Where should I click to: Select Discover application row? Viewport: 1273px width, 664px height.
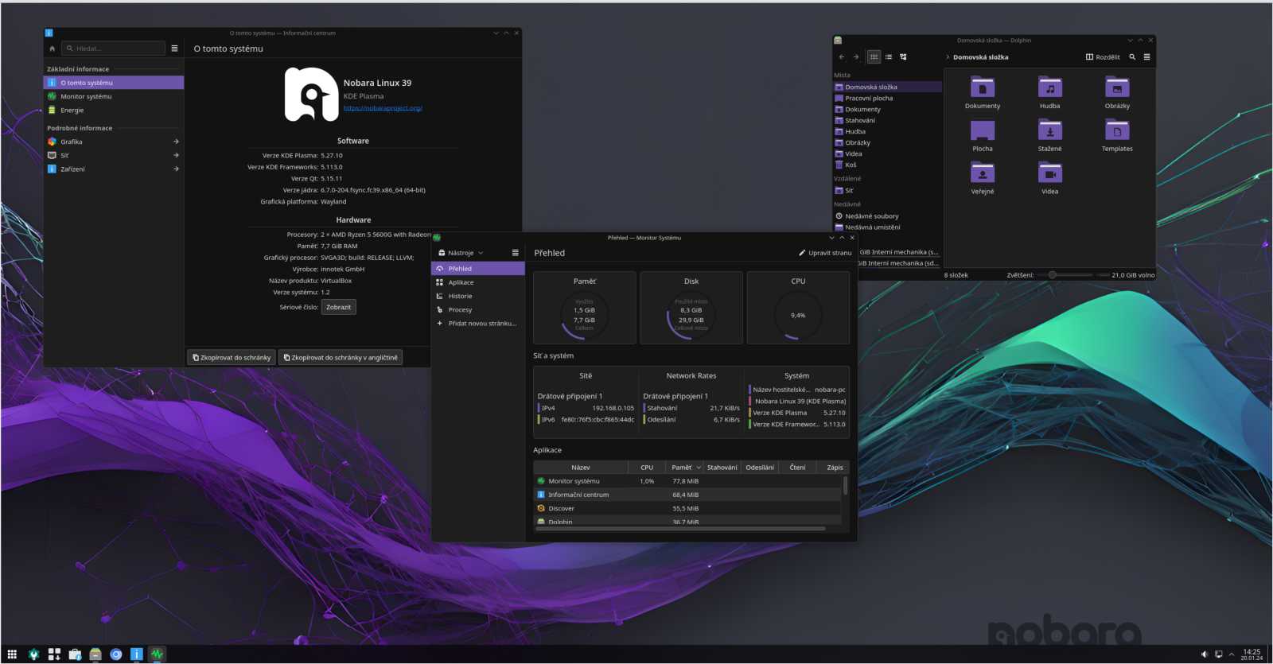[x=688, y=508]
